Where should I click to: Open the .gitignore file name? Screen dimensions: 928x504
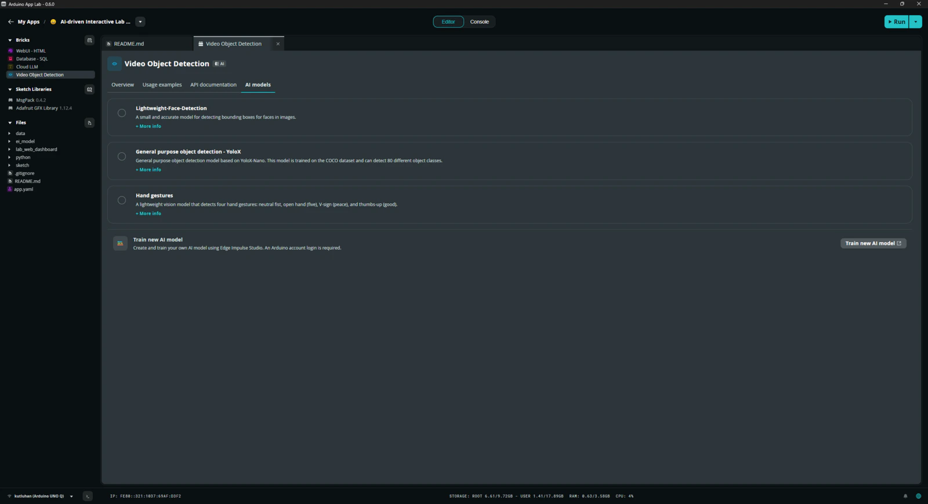[24, 173]
